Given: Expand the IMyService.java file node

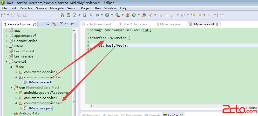Looking at the screenshot, I should click(21, 108).
